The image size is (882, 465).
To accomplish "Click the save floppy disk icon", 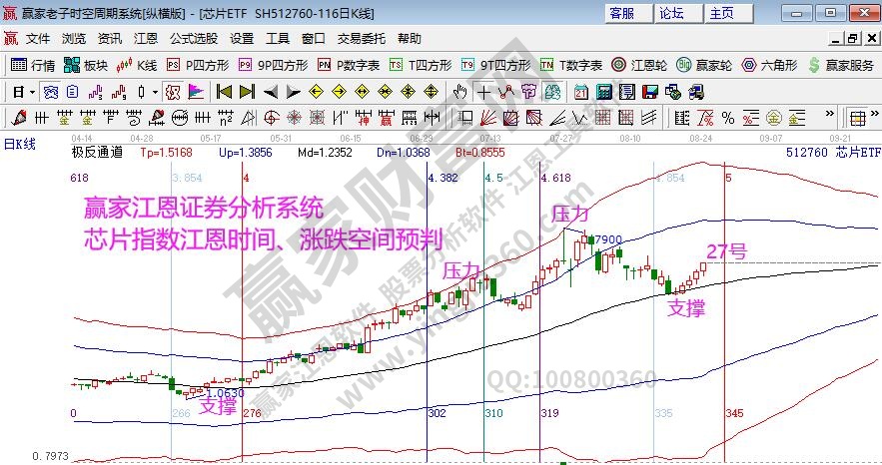I will pos(650,92).
